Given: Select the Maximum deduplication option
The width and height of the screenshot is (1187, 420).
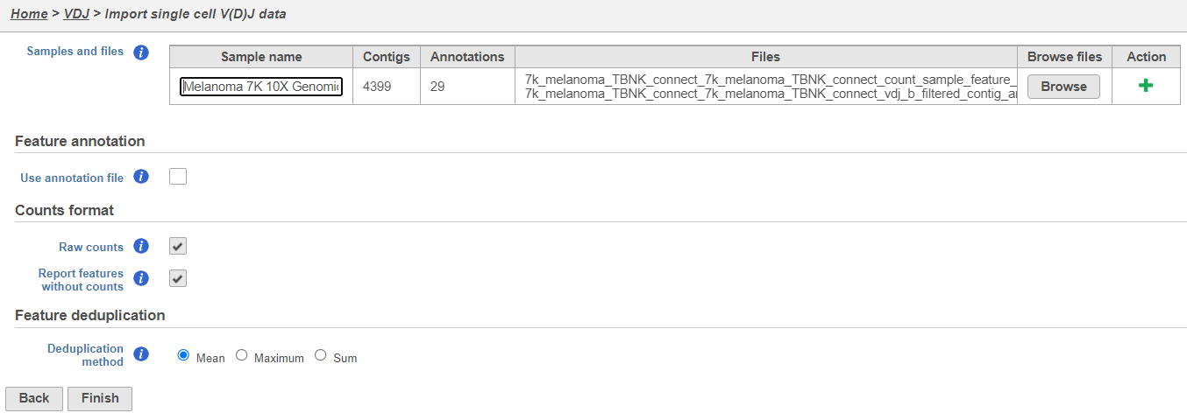Looking at the screenshot, I should [x=242, y=355].
